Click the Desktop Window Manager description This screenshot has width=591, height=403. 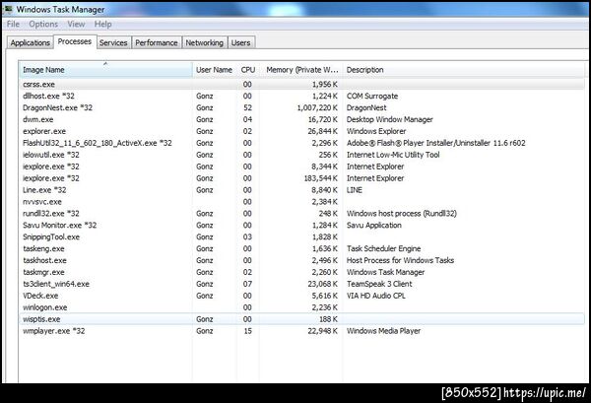pyautogui.click(x=390, y=119)
